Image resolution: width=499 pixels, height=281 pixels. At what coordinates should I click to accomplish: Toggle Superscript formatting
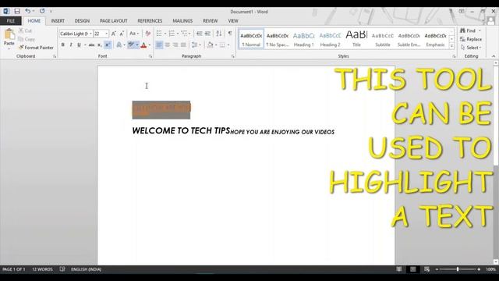108,45
